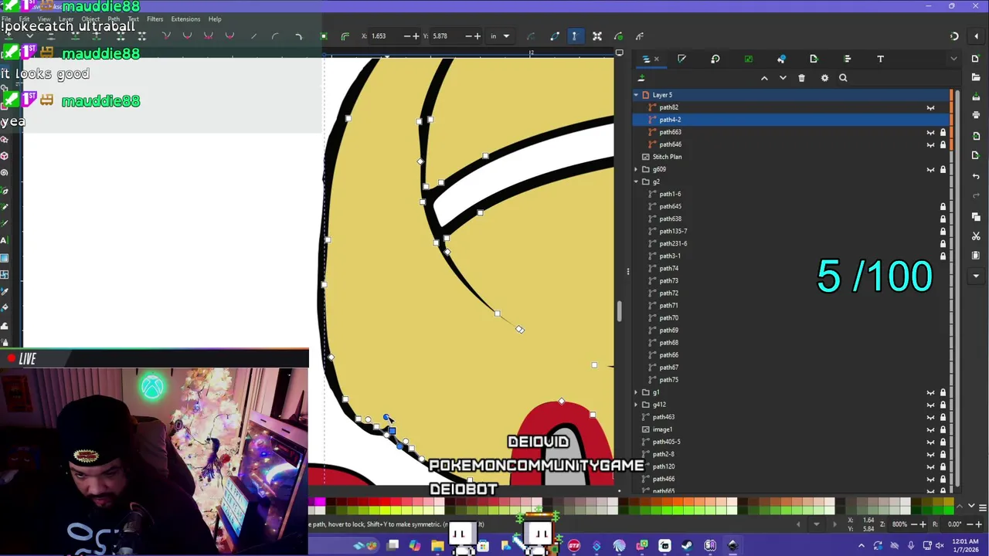Toggle visibility of path646
Viewport: 989px width, 556px height.
tap(930, 144)
